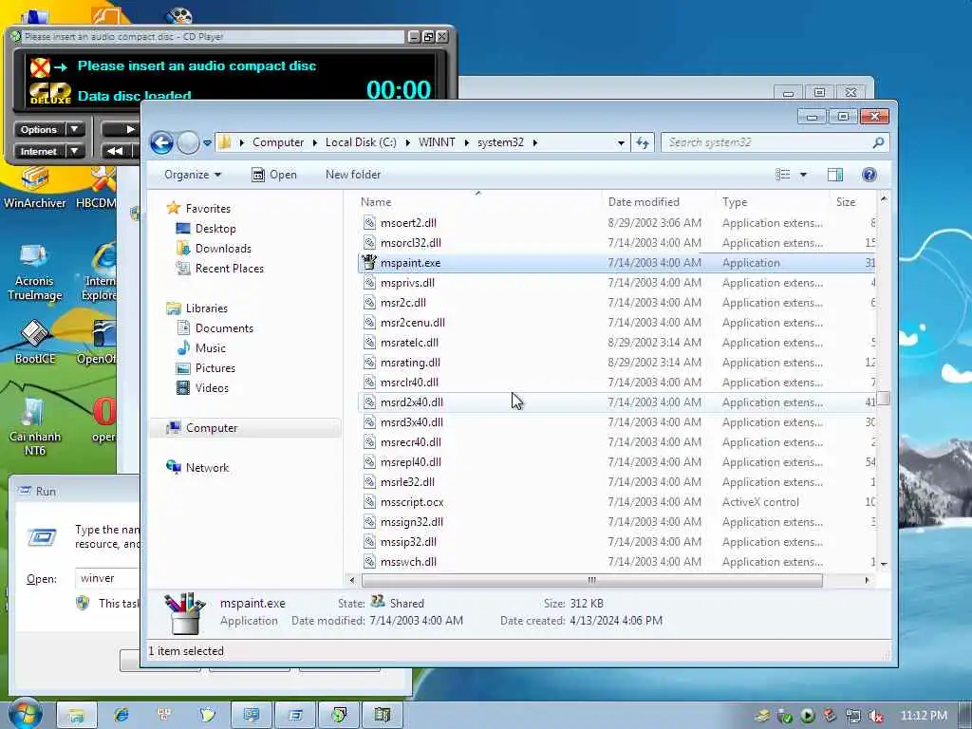Select the msrating.dll row

pyautogui.click(x=617, y=362)
